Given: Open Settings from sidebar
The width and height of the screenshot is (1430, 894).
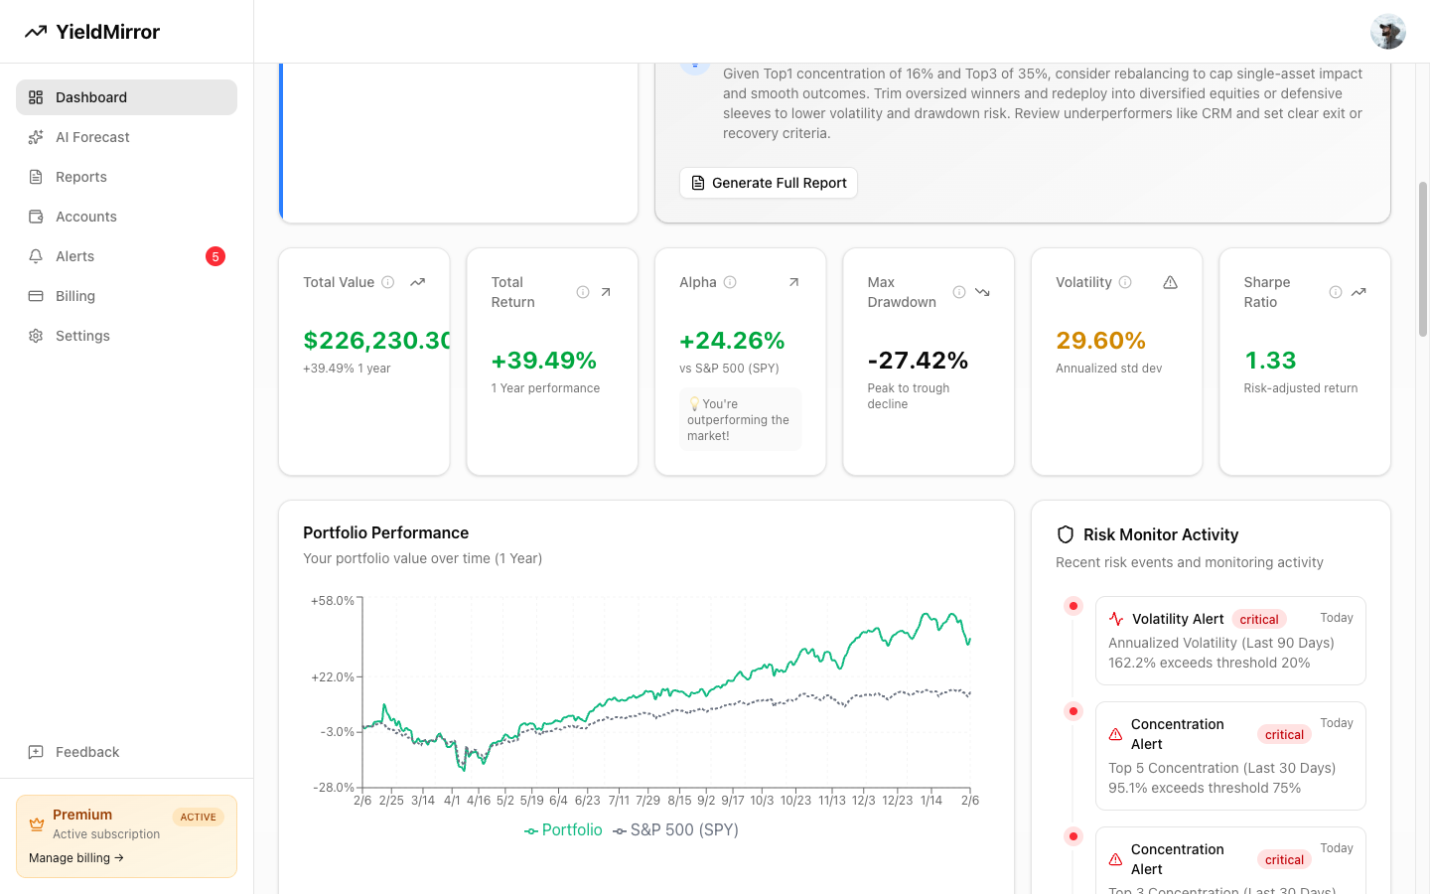Looking at the screenshot, I should tap(126, 336).
